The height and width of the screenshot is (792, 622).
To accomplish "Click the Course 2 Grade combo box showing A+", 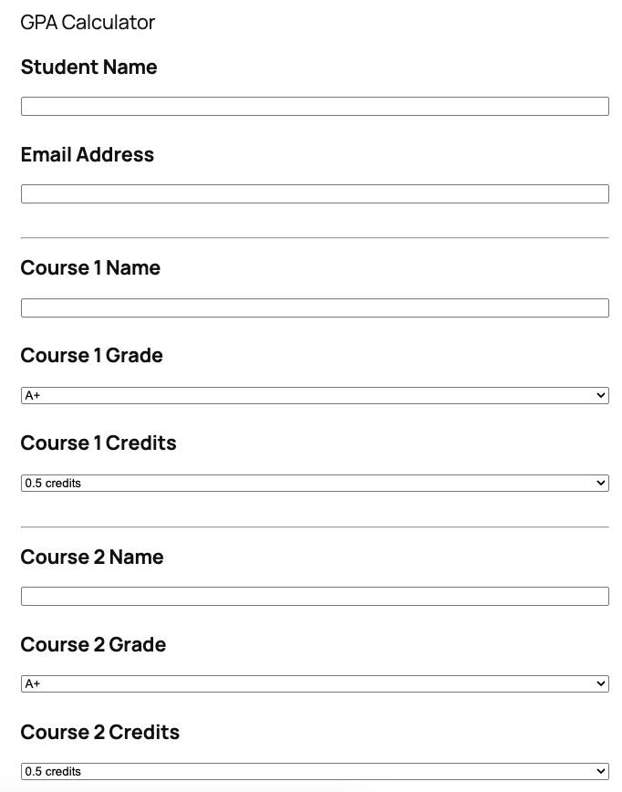I will pyautogui.click(x=315, y=683).
